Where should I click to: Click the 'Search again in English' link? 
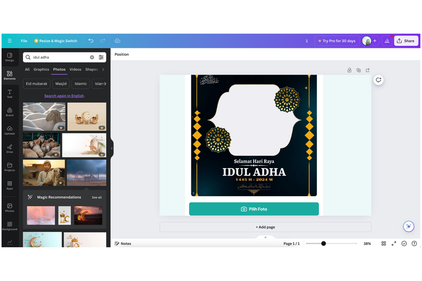click(x=64, y=96)
